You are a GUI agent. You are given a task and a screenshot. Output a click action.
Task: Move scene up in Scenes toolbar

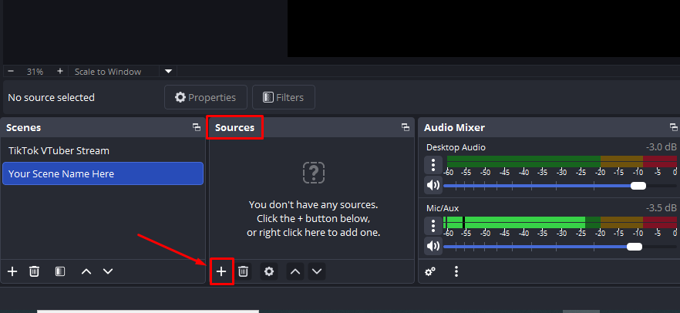[x=86, y=271]
